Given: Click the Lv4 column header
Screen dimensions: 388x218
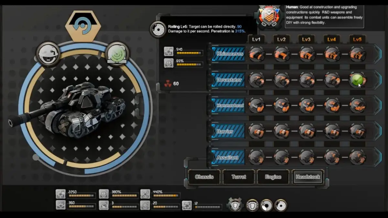Looking at the screenshot, I should pos(332,39).
